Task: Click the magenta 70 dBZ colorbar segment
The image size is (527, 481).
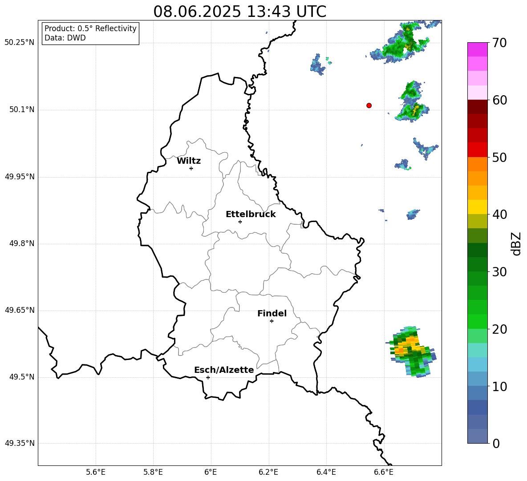Action: point(478,49)
